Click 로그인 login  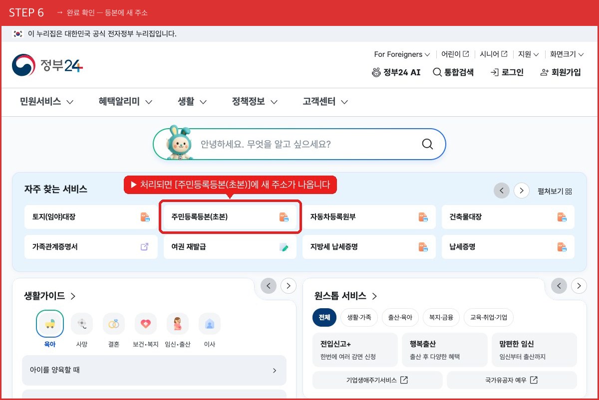coord(507,72)
